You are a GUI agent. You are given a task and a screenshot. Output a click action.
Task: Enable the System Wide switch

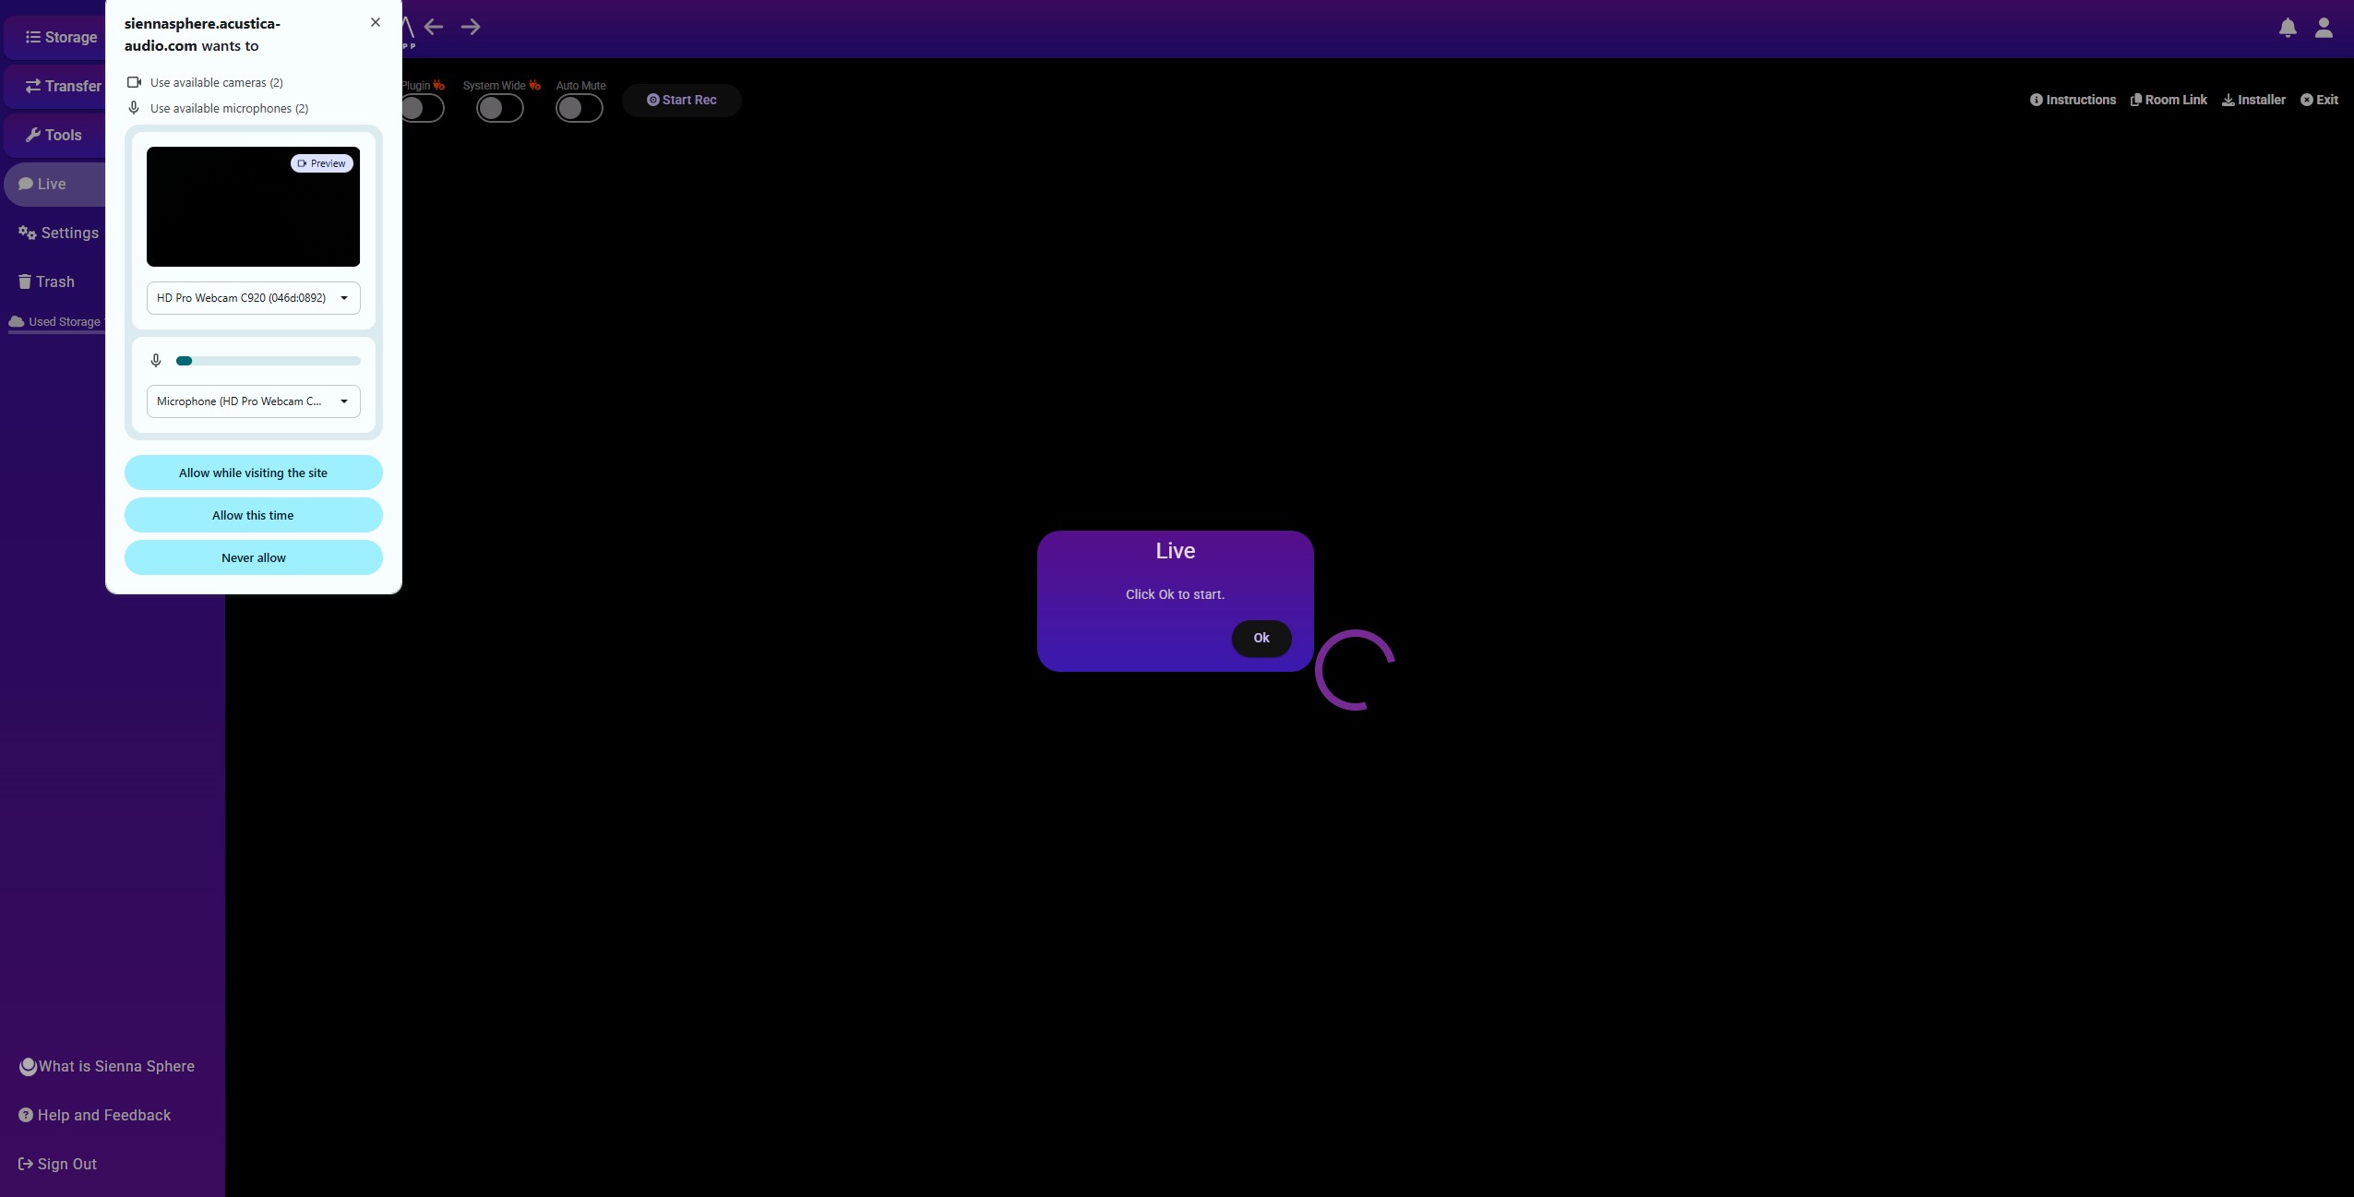[500, 108]
